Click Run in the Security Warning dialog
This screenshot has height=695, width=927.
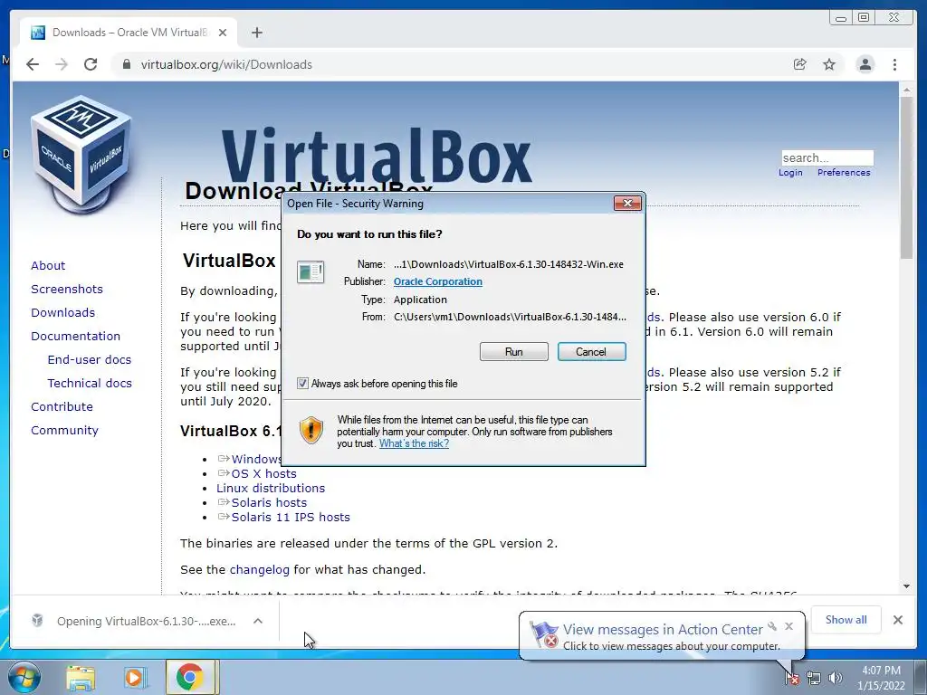(514, 352)
